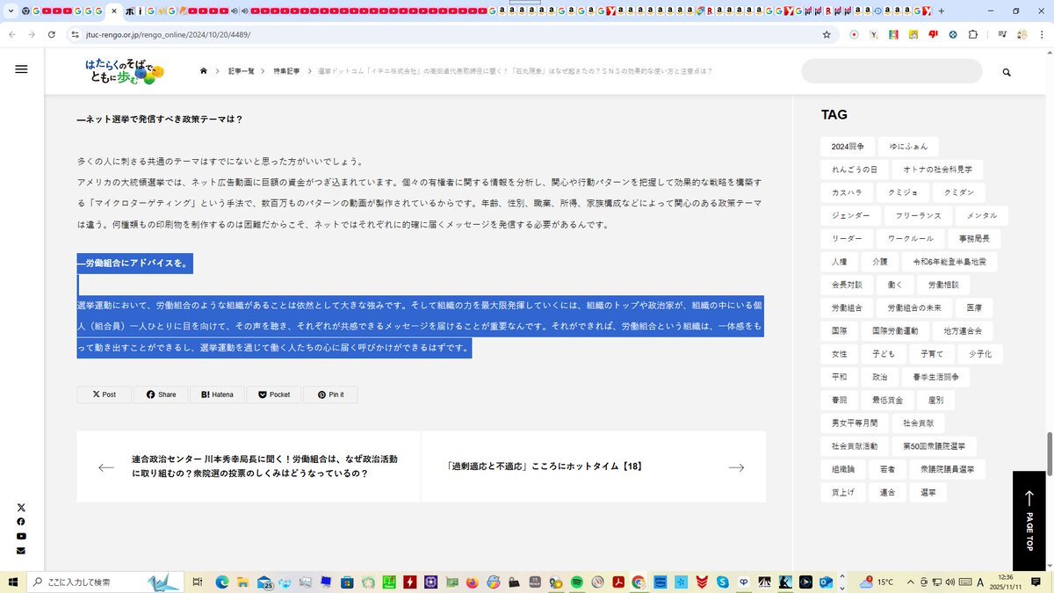Screen dimensions: 1054x593
Task: Open the 特集記事 breadcrumb link
Action: click(286, 71)
